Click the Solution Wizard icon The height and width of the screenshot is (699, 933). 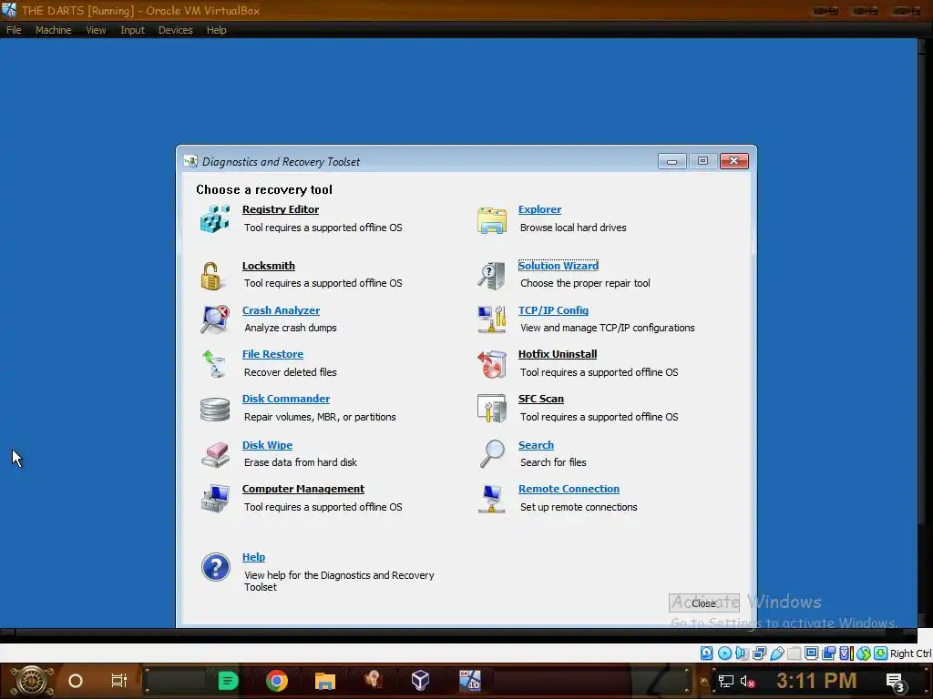pyautogui.click(x=491, y=276)
